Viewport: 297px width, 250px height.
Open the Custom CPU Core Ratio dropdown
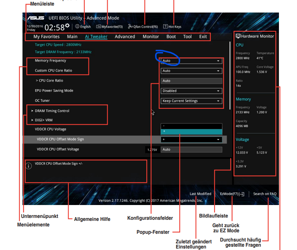pyautogui.click(x=191, y=71)
